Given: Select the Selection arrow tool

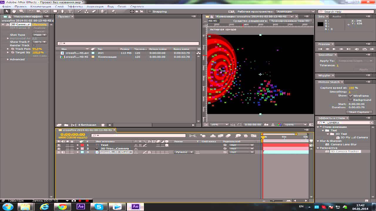Looking at the screenshot, I should pyautogui.click(x=7, y=11).
